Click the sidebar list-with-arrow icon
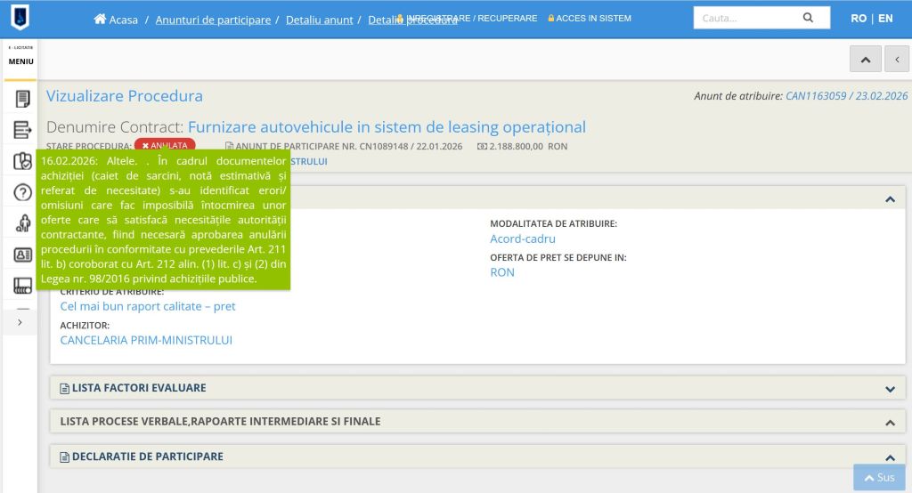The width and height of the screenshot is (912, 493). click(x=22, y=130)
